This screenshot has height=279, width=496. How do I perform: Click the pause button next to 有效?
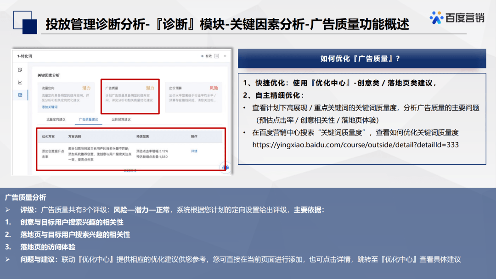[x=216, y=56]
